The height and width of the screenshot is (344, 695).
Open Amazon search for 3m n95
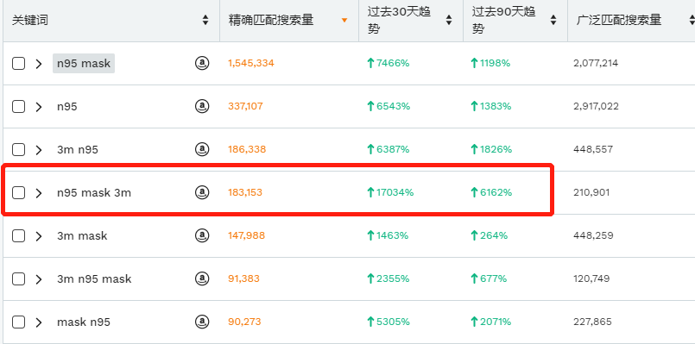[x=202, y=149]
